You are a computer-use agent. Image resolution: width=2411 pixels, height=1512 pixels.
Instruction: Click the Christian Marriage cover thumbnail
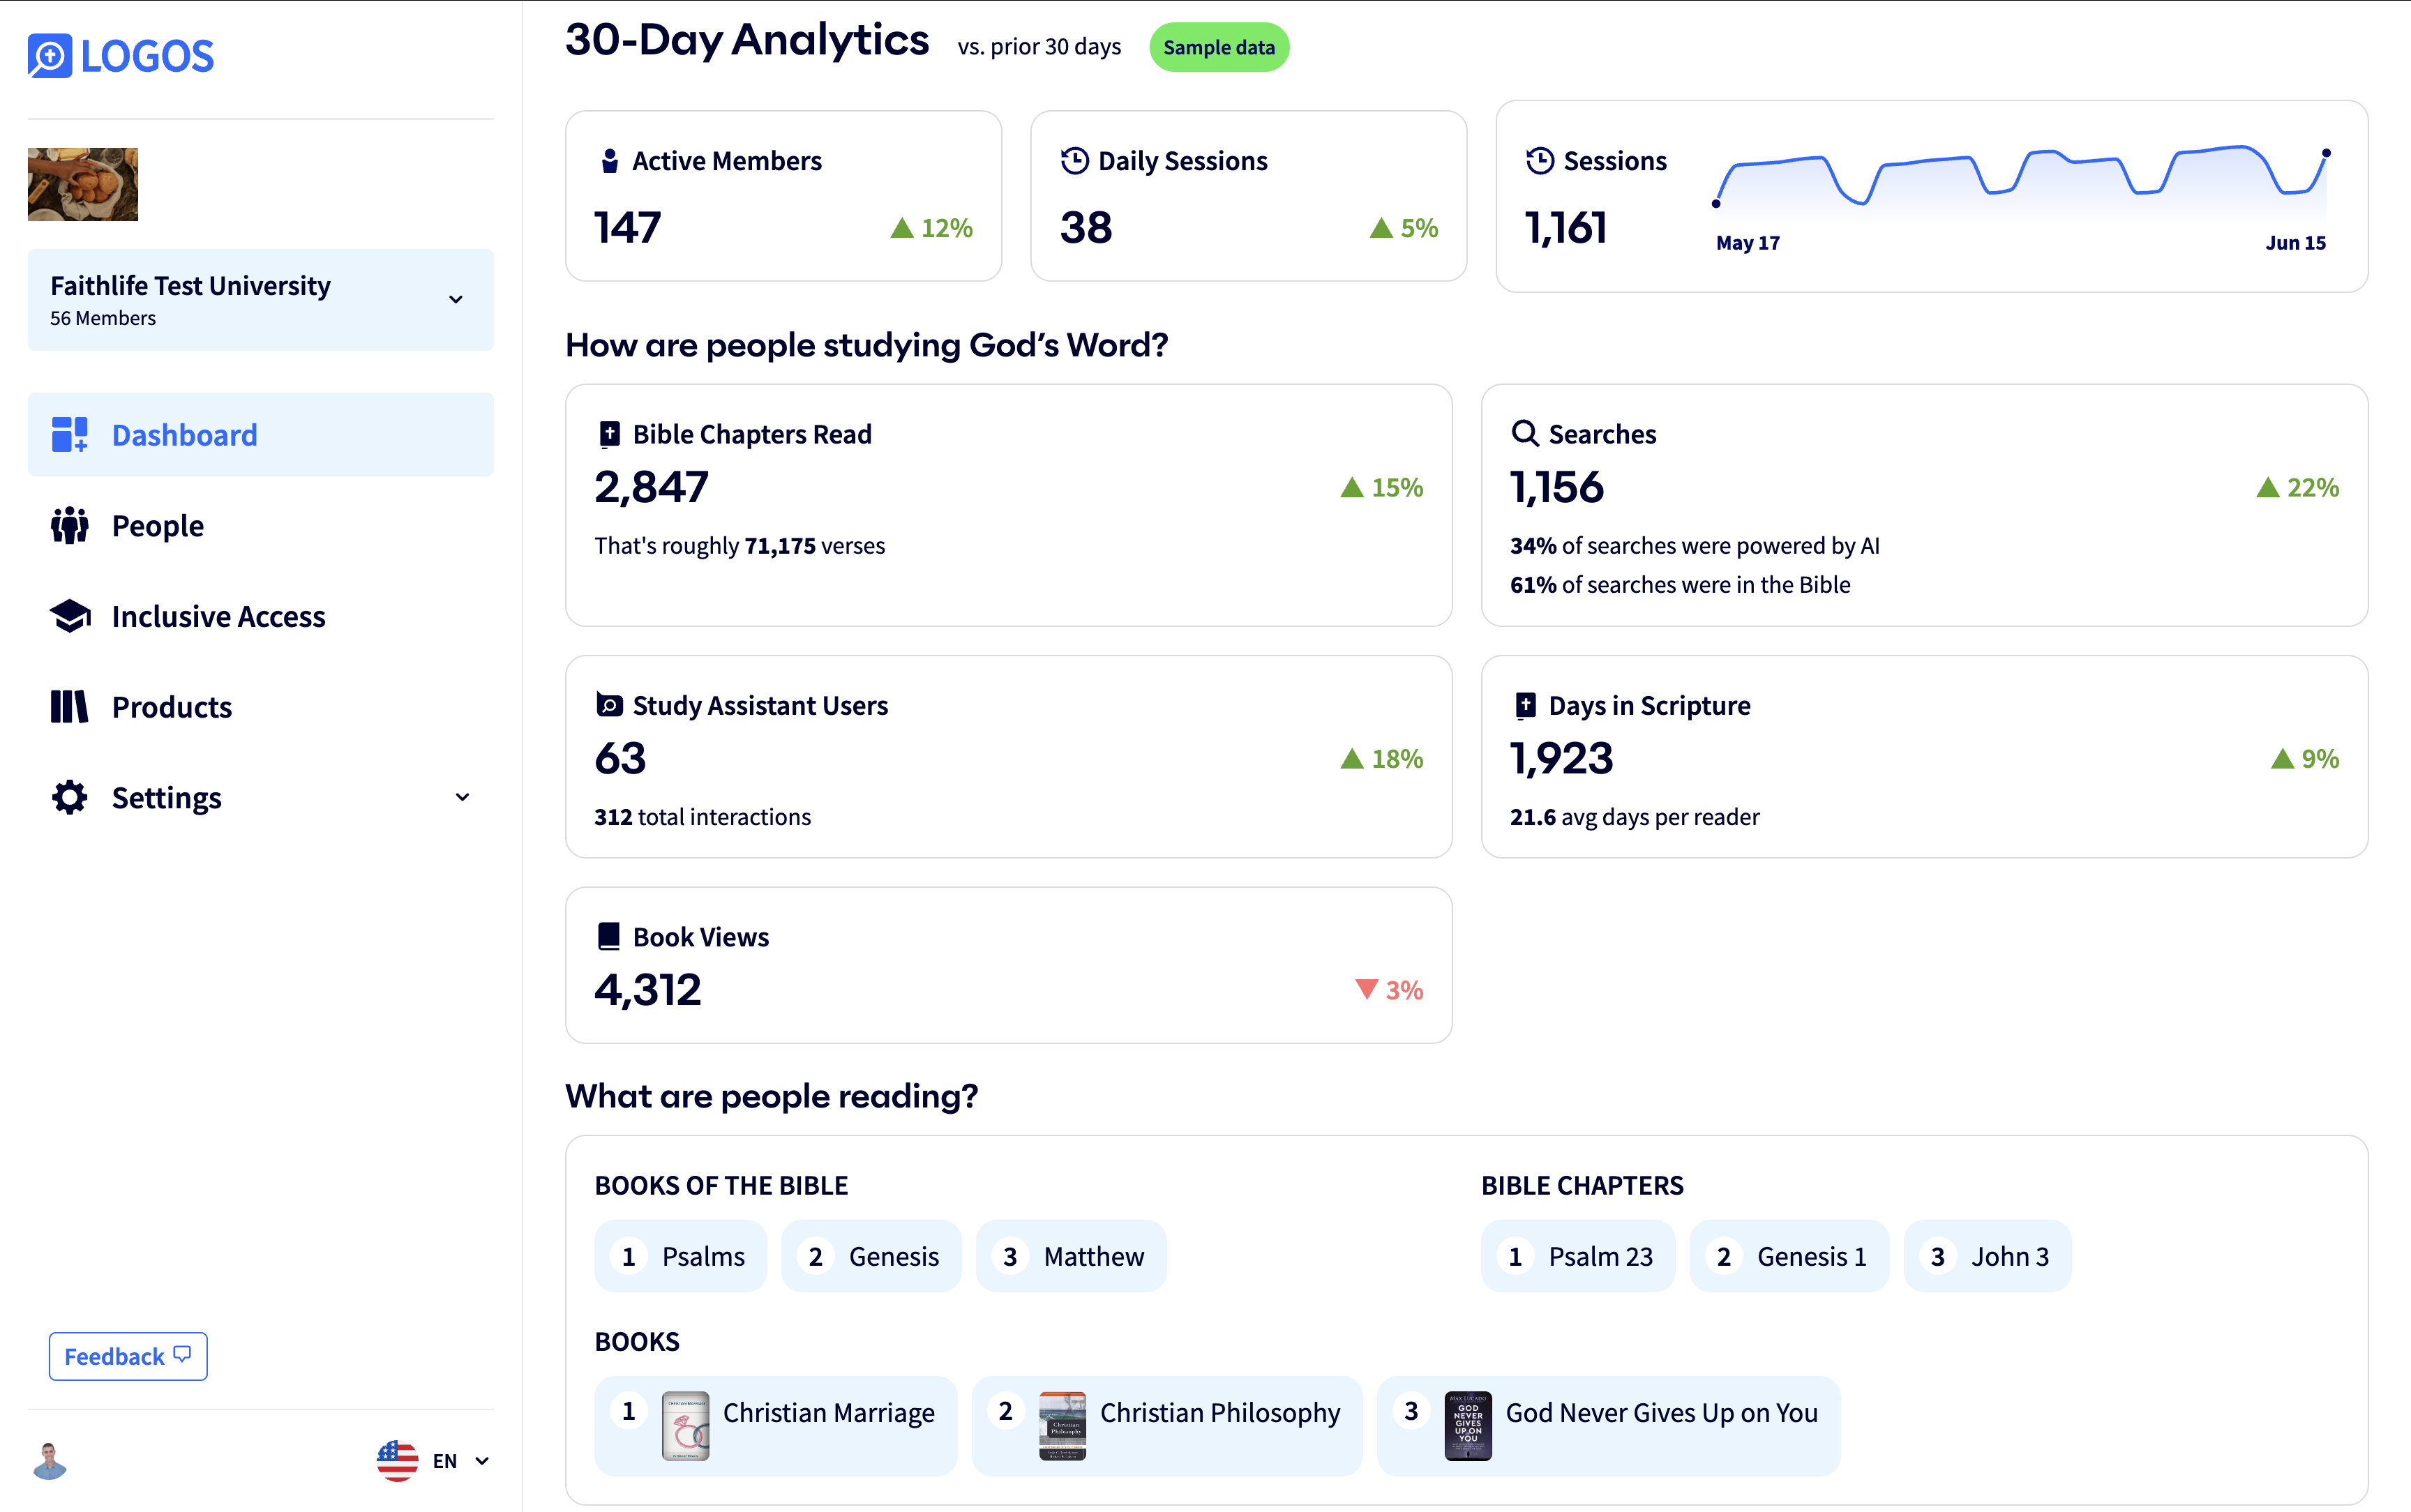tap(686, 1426)
